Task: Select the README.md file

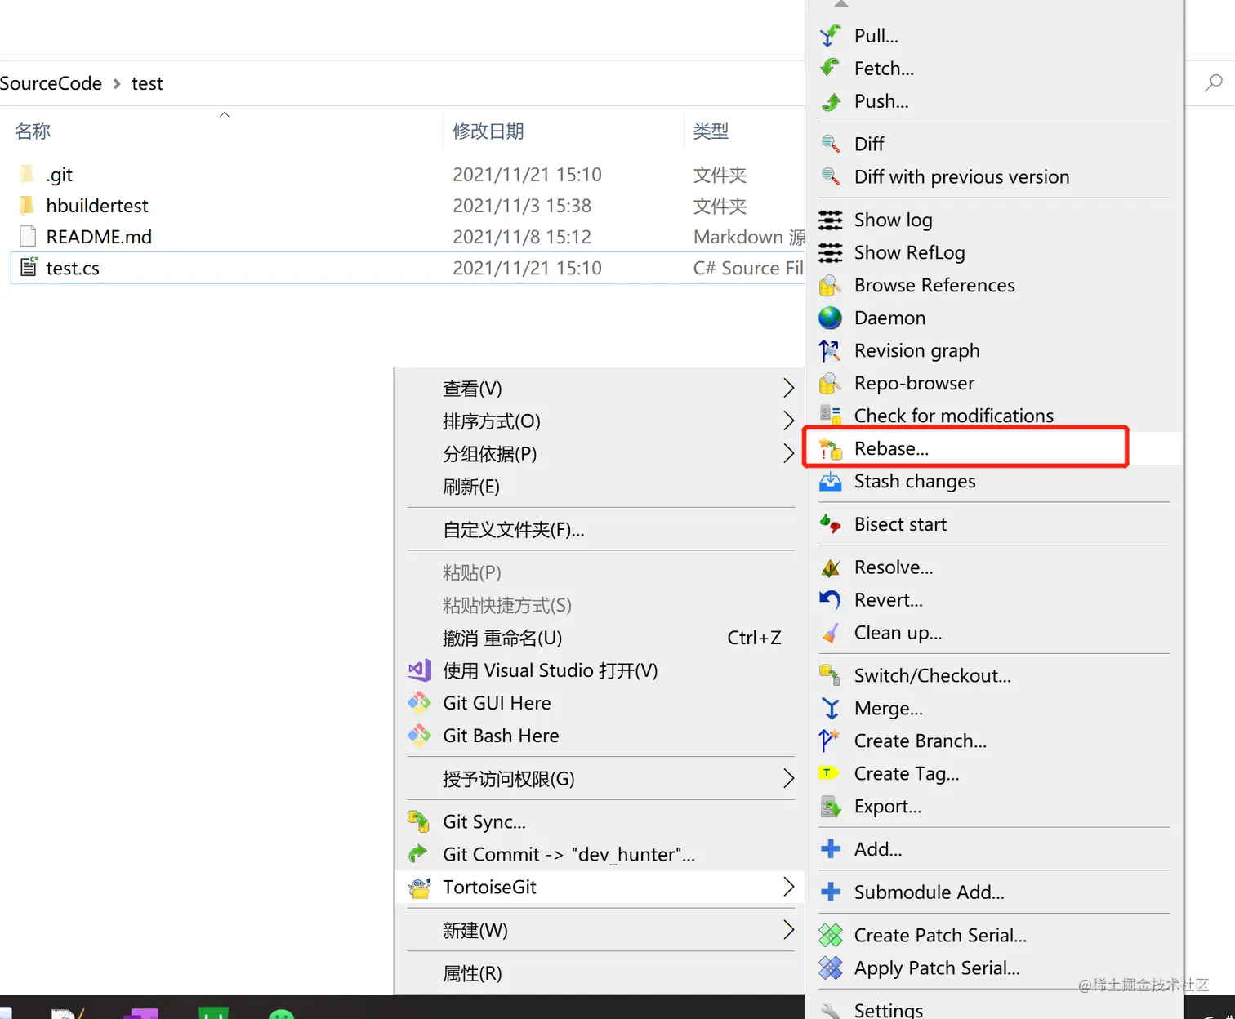Action: (x=99, y=237)
